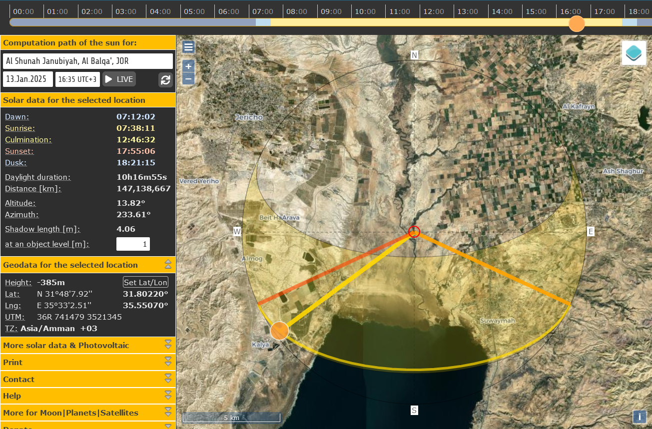Start LIVE sun position mode
The height and width of the screenshot is (429, 652).
pyautogui.click(x=119, y=79)
